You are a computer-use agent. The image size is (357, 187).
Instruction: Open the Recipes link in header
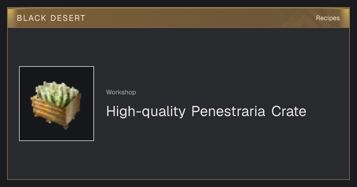click(328, 18)
